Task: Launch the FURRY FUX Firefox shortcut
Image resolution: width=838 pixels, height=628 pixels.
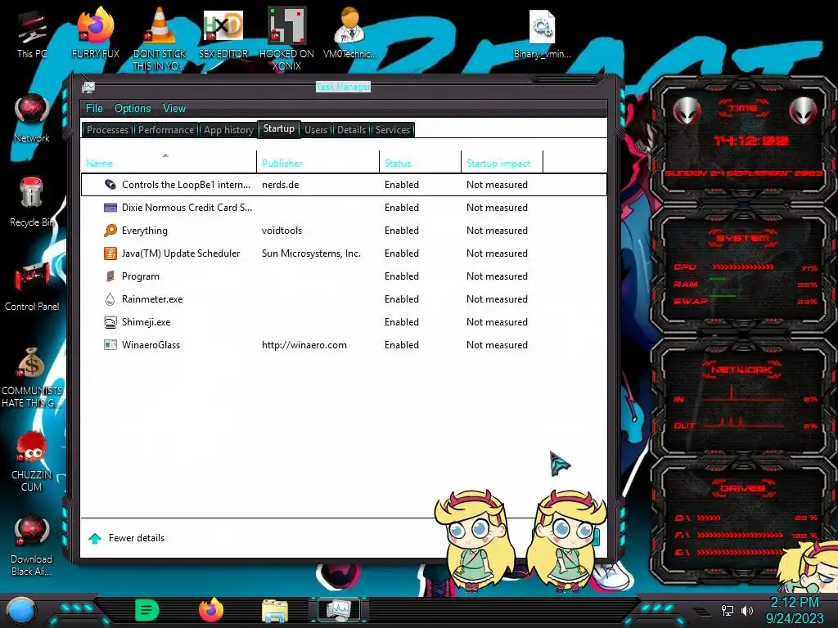Action: tap(96, 33)
